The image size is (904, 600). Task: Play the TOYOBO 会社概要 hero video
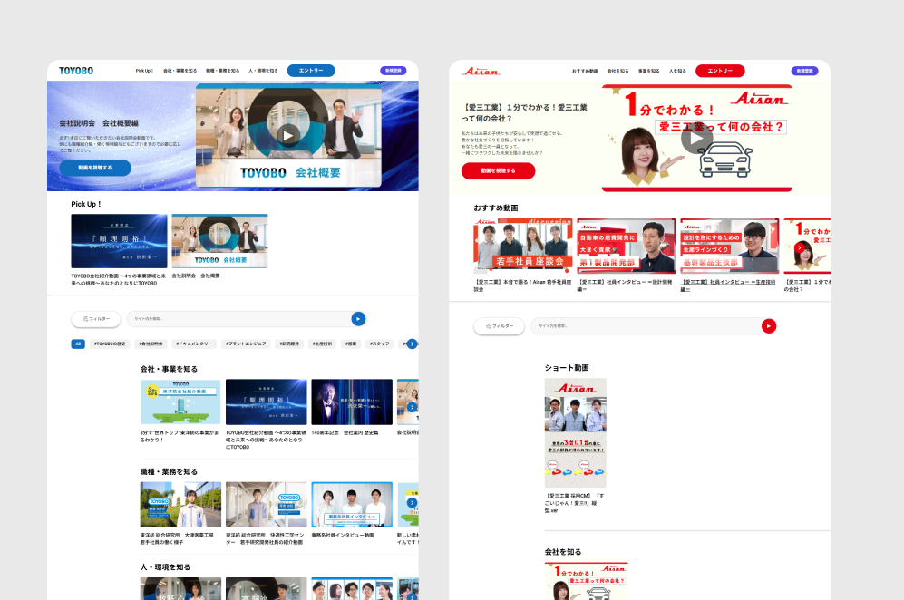pos(288,135)
